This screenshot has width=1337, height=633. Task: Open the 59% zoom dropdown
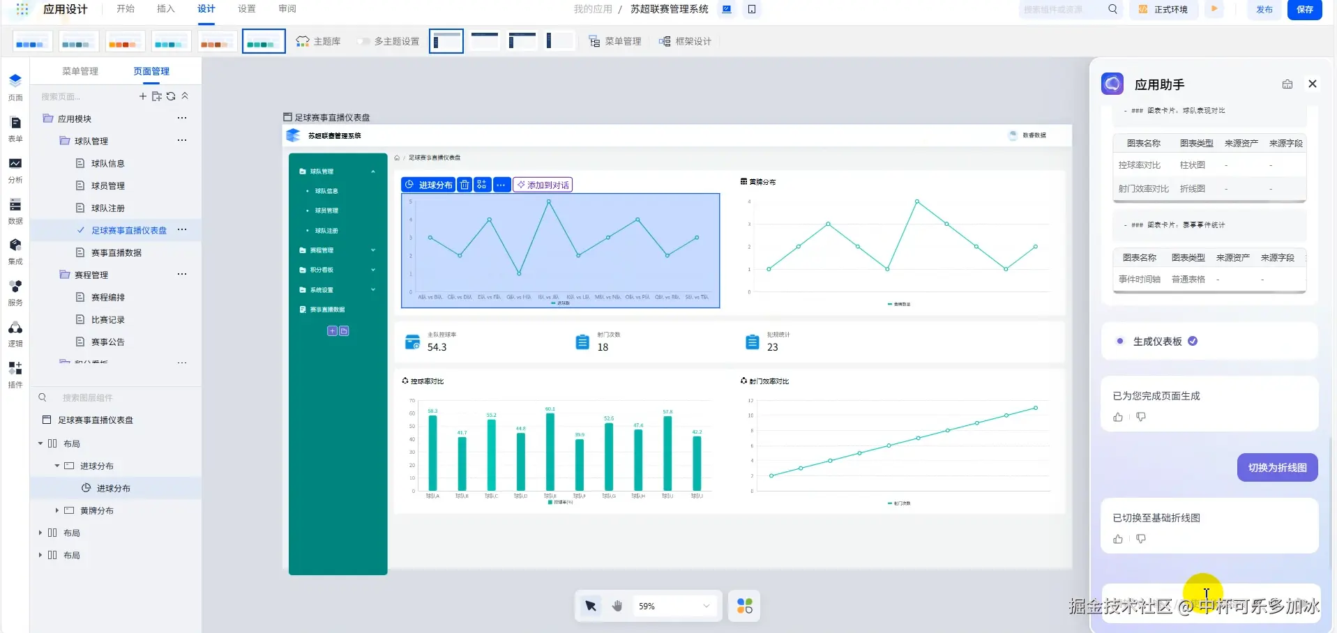pos(674,606)
